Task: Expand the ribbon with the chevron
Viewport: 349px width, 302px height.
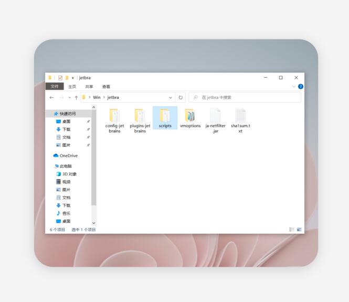Action: [x=294, y=87]
